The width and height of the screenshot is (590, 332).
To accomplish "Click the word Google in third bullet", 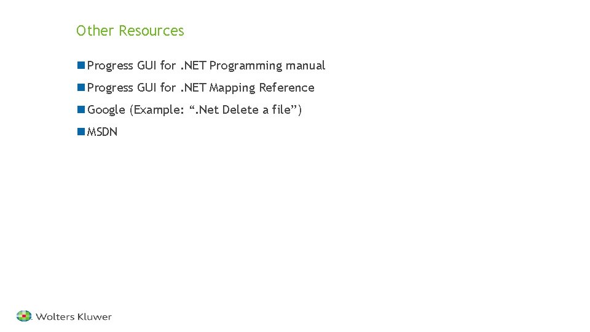I will (106, 110).
